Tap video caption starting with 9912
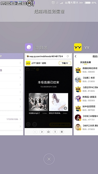 [55, 113]
